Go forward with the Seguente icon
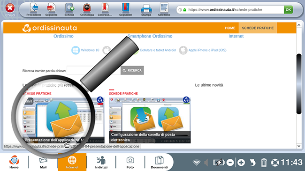The width and height of the screenshot is (305, 171). point(51,8)
